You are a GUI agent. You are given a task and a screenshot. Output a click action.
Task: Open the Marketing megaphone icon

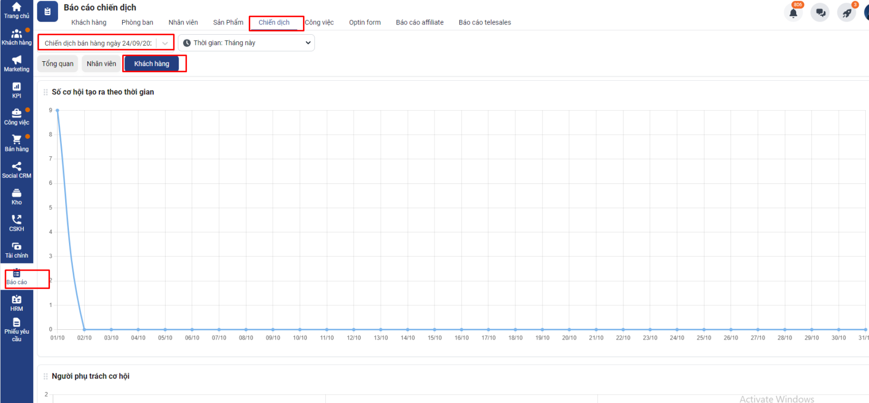pyautogui.click(x=16, y=63)
